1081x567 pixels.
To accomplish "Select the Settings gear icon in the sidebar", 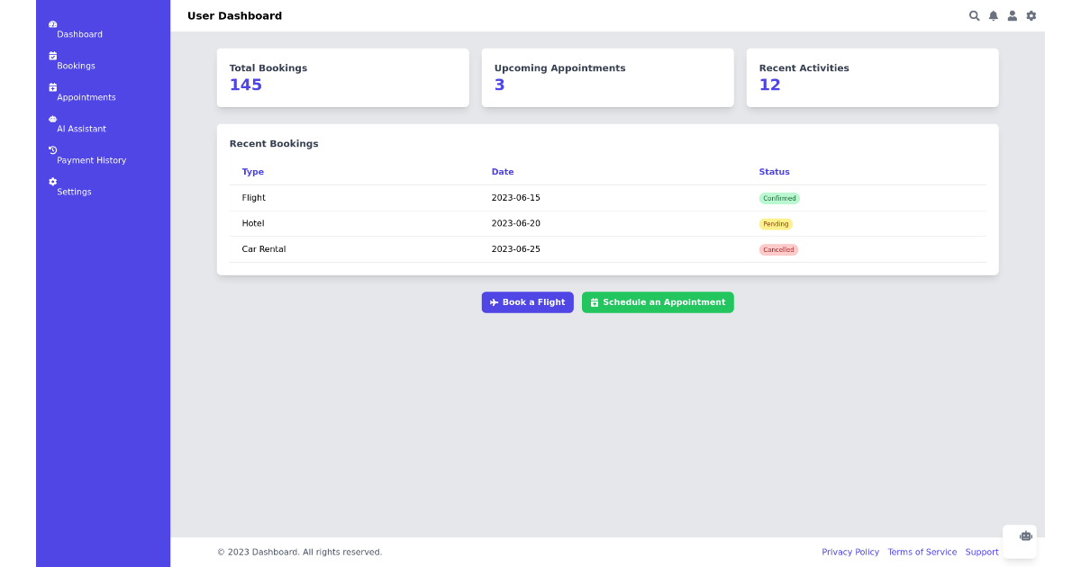I will [x=52, y=182].
